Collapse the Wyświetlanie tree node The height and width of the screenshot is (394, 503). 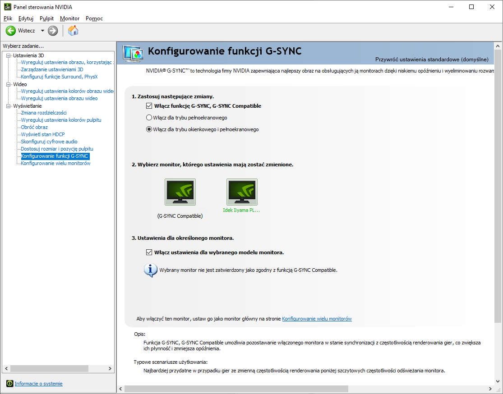pos(8,106)
